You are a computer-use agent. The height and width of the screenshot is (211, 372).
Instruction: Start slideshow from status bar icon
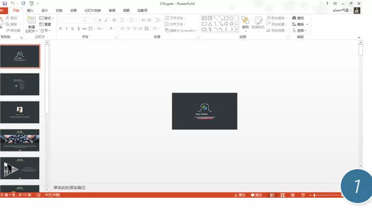[303, 195]
